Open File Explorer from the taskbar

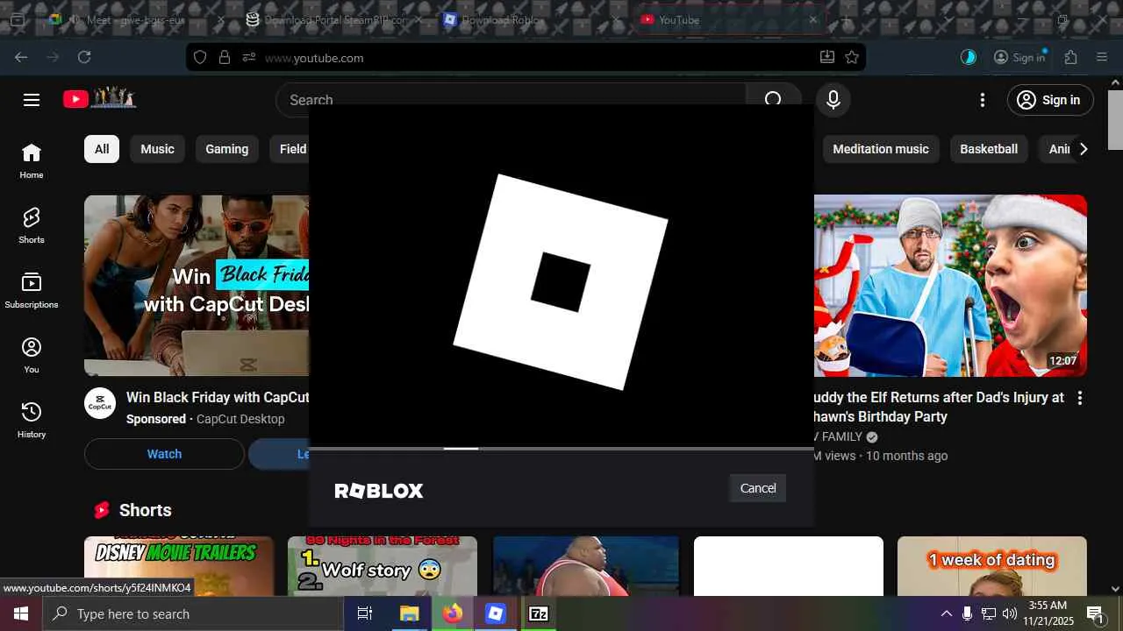click(x=409, y=613)
